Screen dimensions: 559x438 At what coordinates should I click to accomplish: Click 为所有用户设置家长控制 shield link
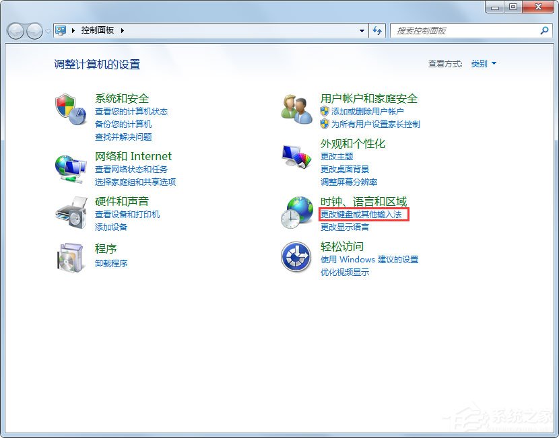376,124
